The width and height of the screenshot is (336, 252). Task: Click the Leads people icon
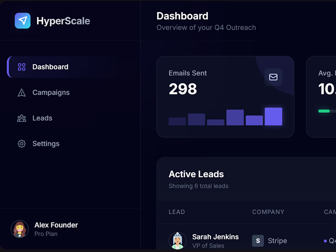(22, 118)
